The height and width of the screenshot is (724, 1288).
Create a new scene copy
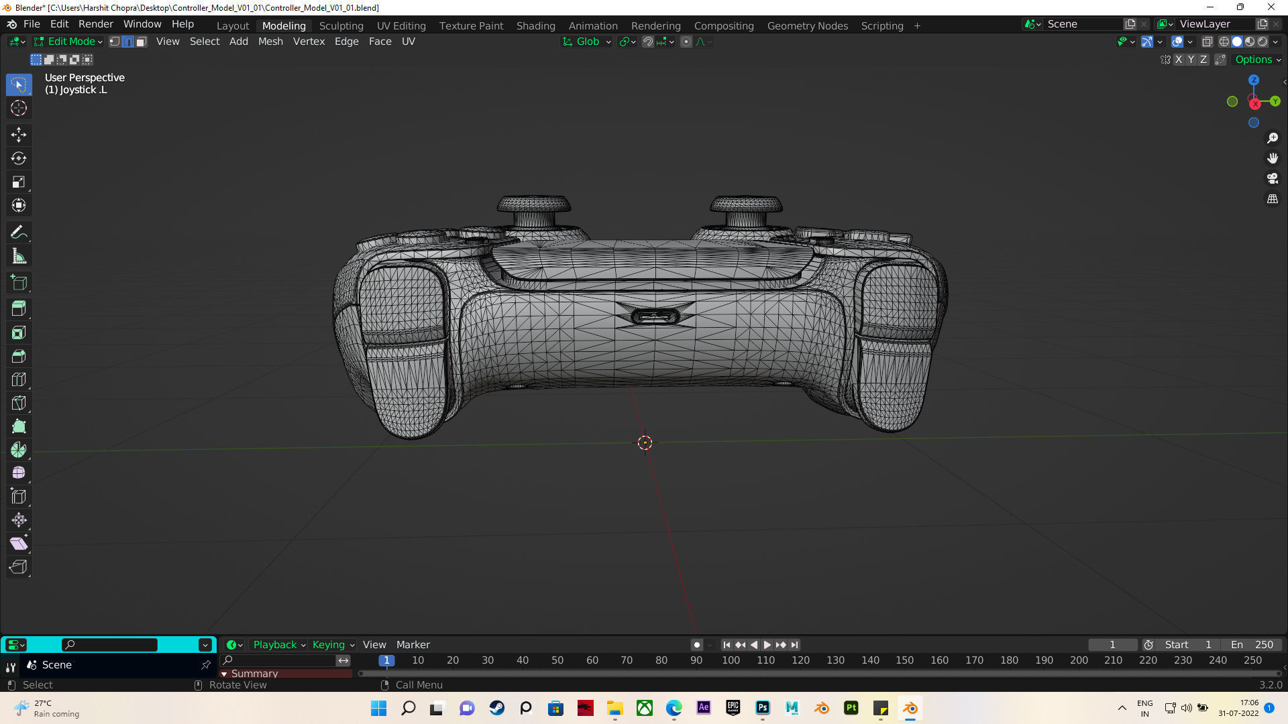pos(1130,24)
